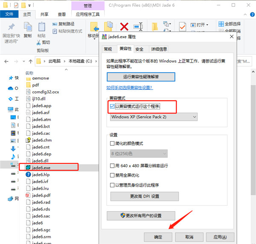
Task: Click 应用(A) apply button
Action: tap(220, 237)
